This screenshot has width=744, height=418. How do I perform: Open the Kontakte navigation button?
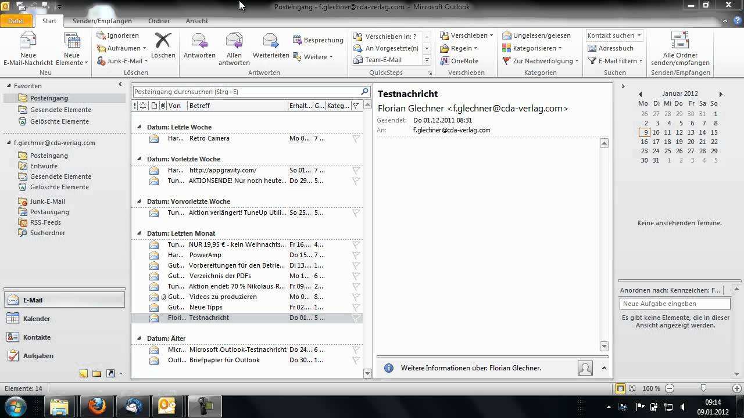pyautogui.click(x=36, y=337)
